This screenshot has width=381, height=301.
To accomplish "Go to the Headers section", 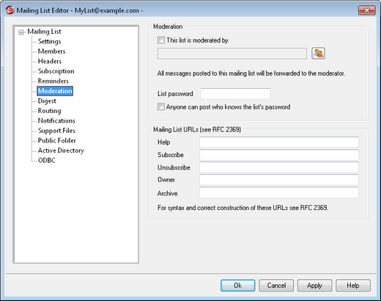I will pos(50,61).
